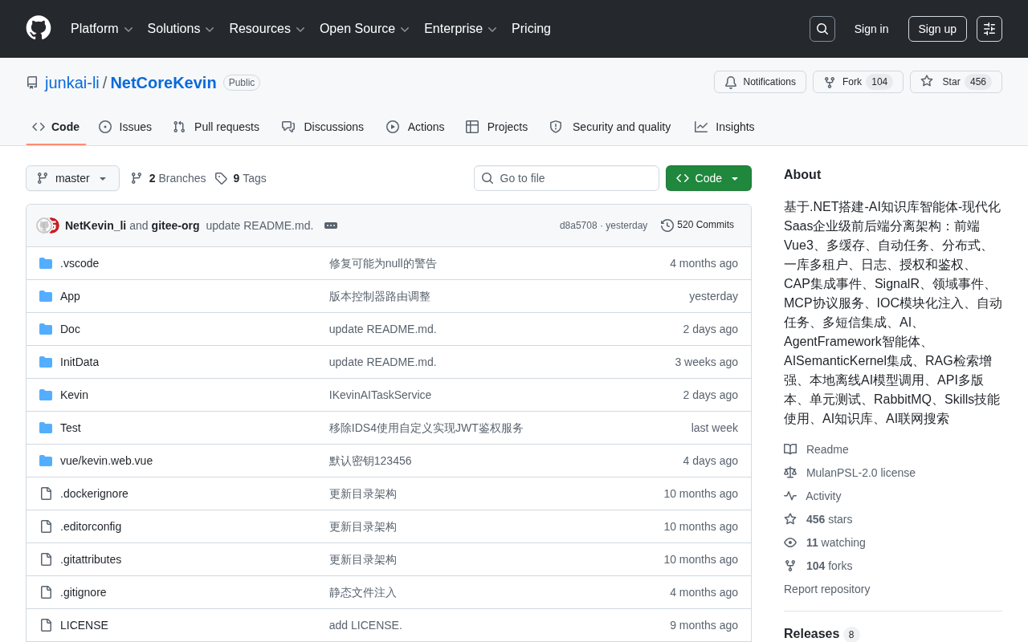
Task: Open the junkai-li owner link
Action: point(72,83)
